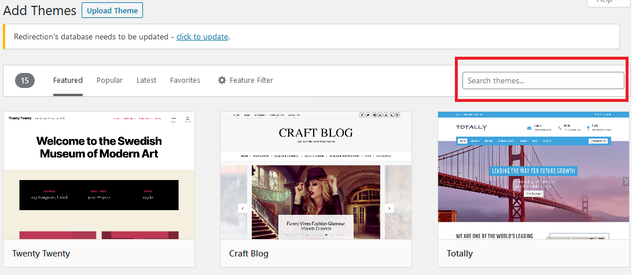Viewport: 632px width, 275px height.
Task: Click "Welcome to the Swedish Museum" headline
Action: pos(99,147)
